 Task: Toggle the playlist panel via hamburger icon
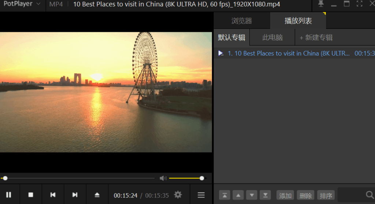click(x=201, y=195)
